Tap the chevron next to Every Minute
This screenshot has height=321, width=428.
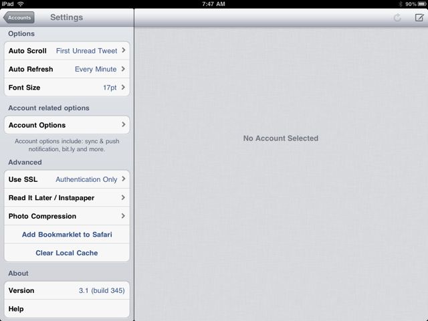pos(123,69)
